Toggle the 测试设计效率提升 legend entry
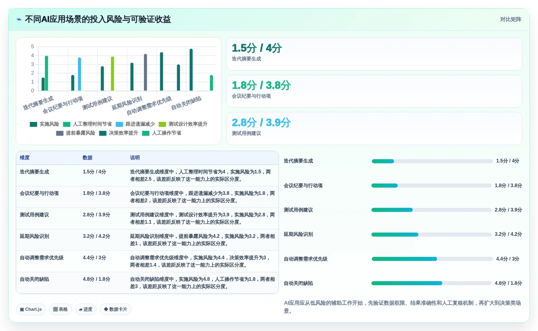538x331 pixels. click(x=183, y=124)
